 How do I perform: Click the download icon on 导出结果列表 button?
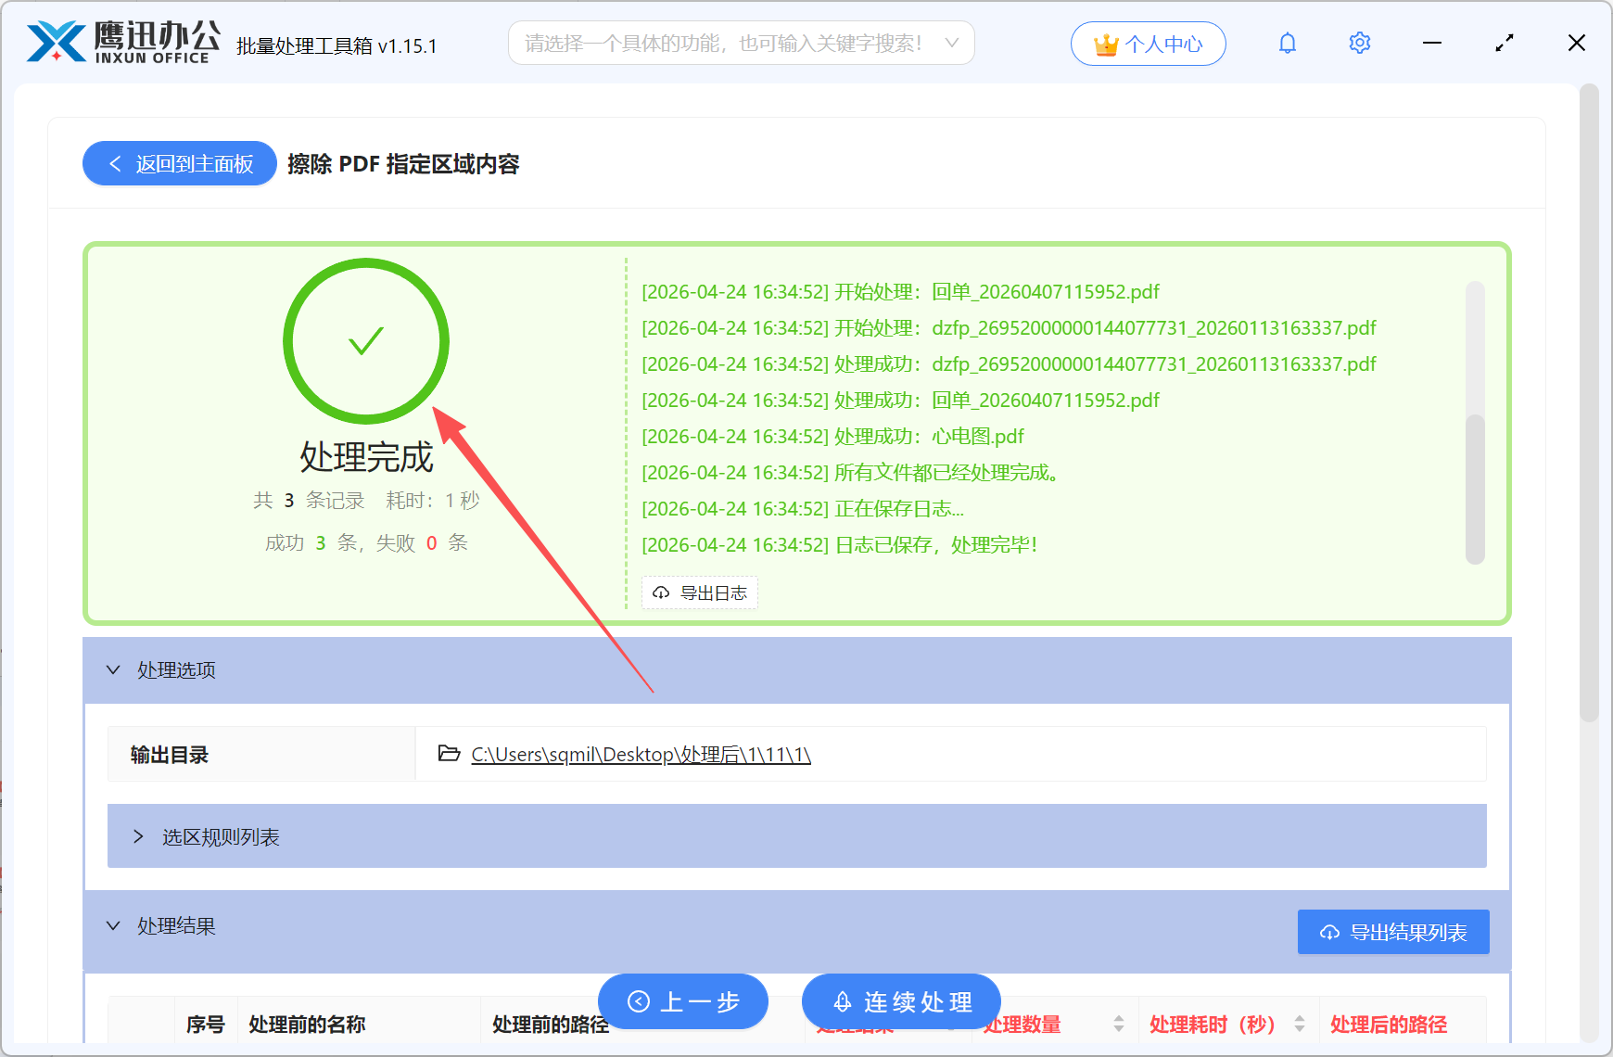(x=1327, y=933)
